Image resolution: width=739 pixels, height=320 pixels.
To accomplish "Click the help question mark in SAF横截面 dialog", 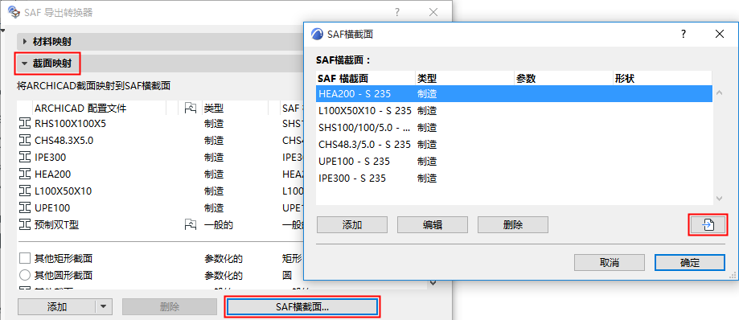I will click(x=684, y=34).
